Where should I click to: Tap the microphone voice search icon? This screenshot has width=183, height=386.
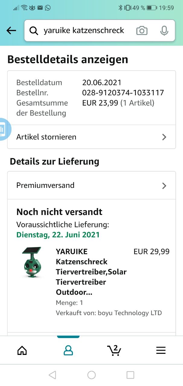point(164,30)
